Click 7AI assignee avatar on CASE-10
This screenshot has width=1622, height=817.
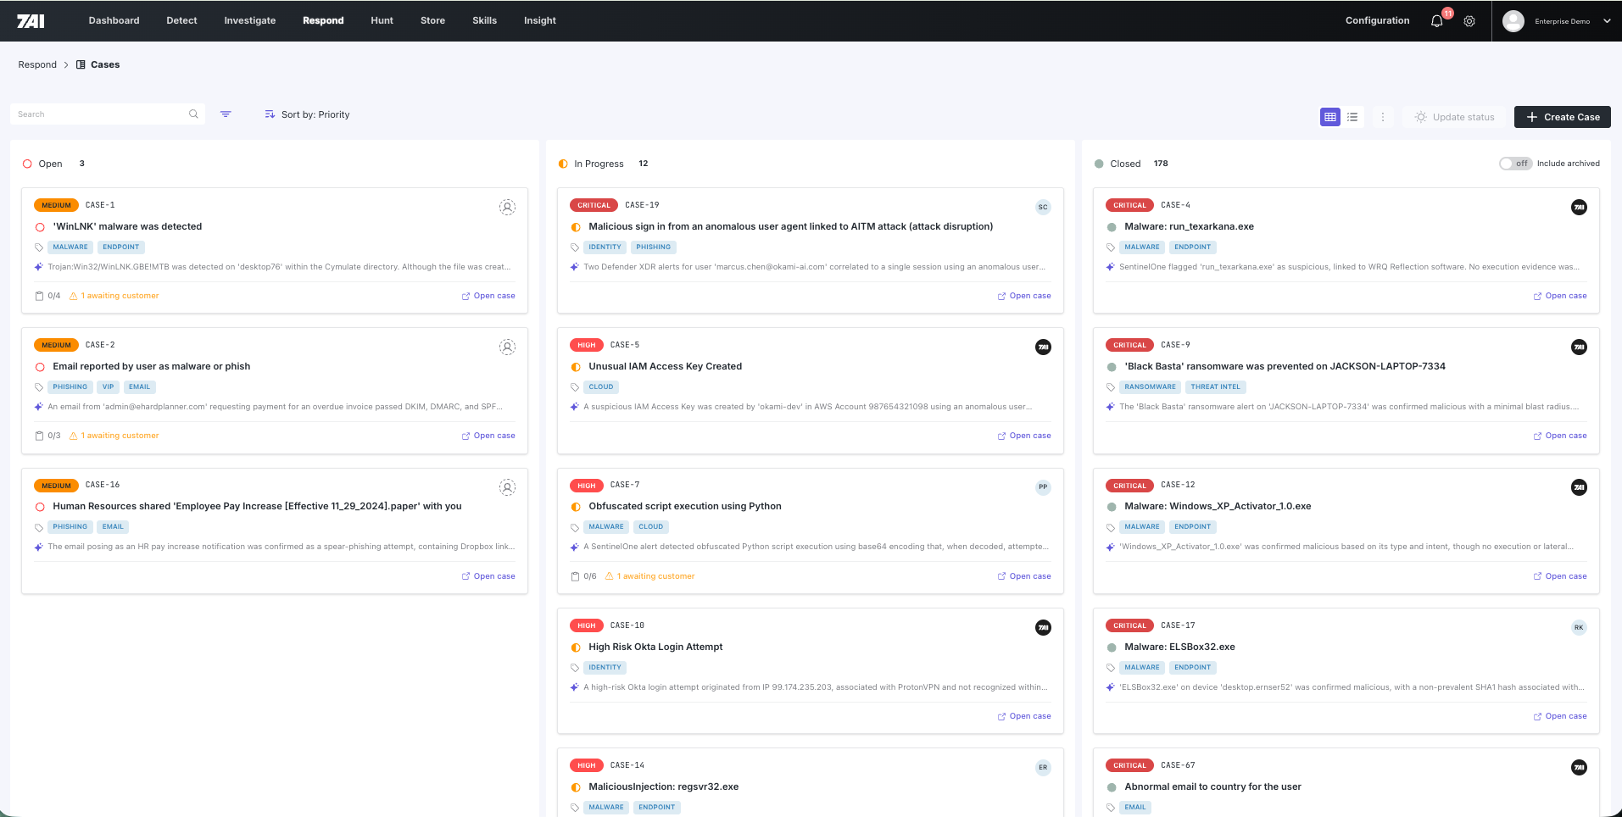pos(1043,627)
